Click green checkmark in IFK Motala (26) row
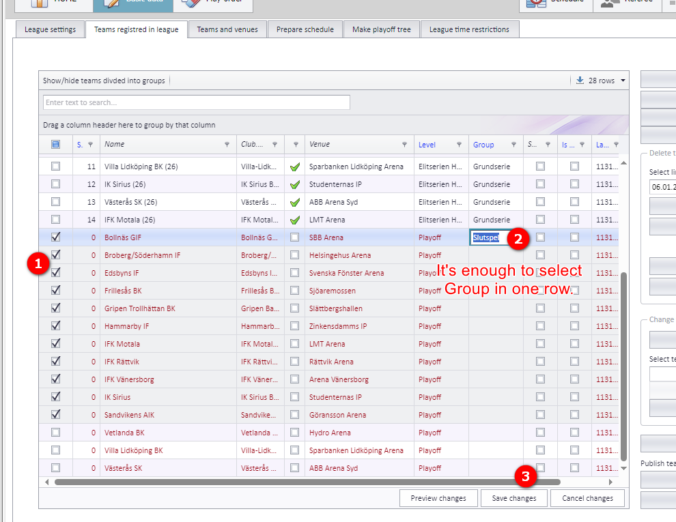 [x=295, y=220]
